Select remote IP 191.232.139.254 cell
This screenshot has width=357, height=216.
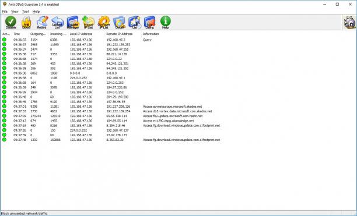click(x=118, y=111)
